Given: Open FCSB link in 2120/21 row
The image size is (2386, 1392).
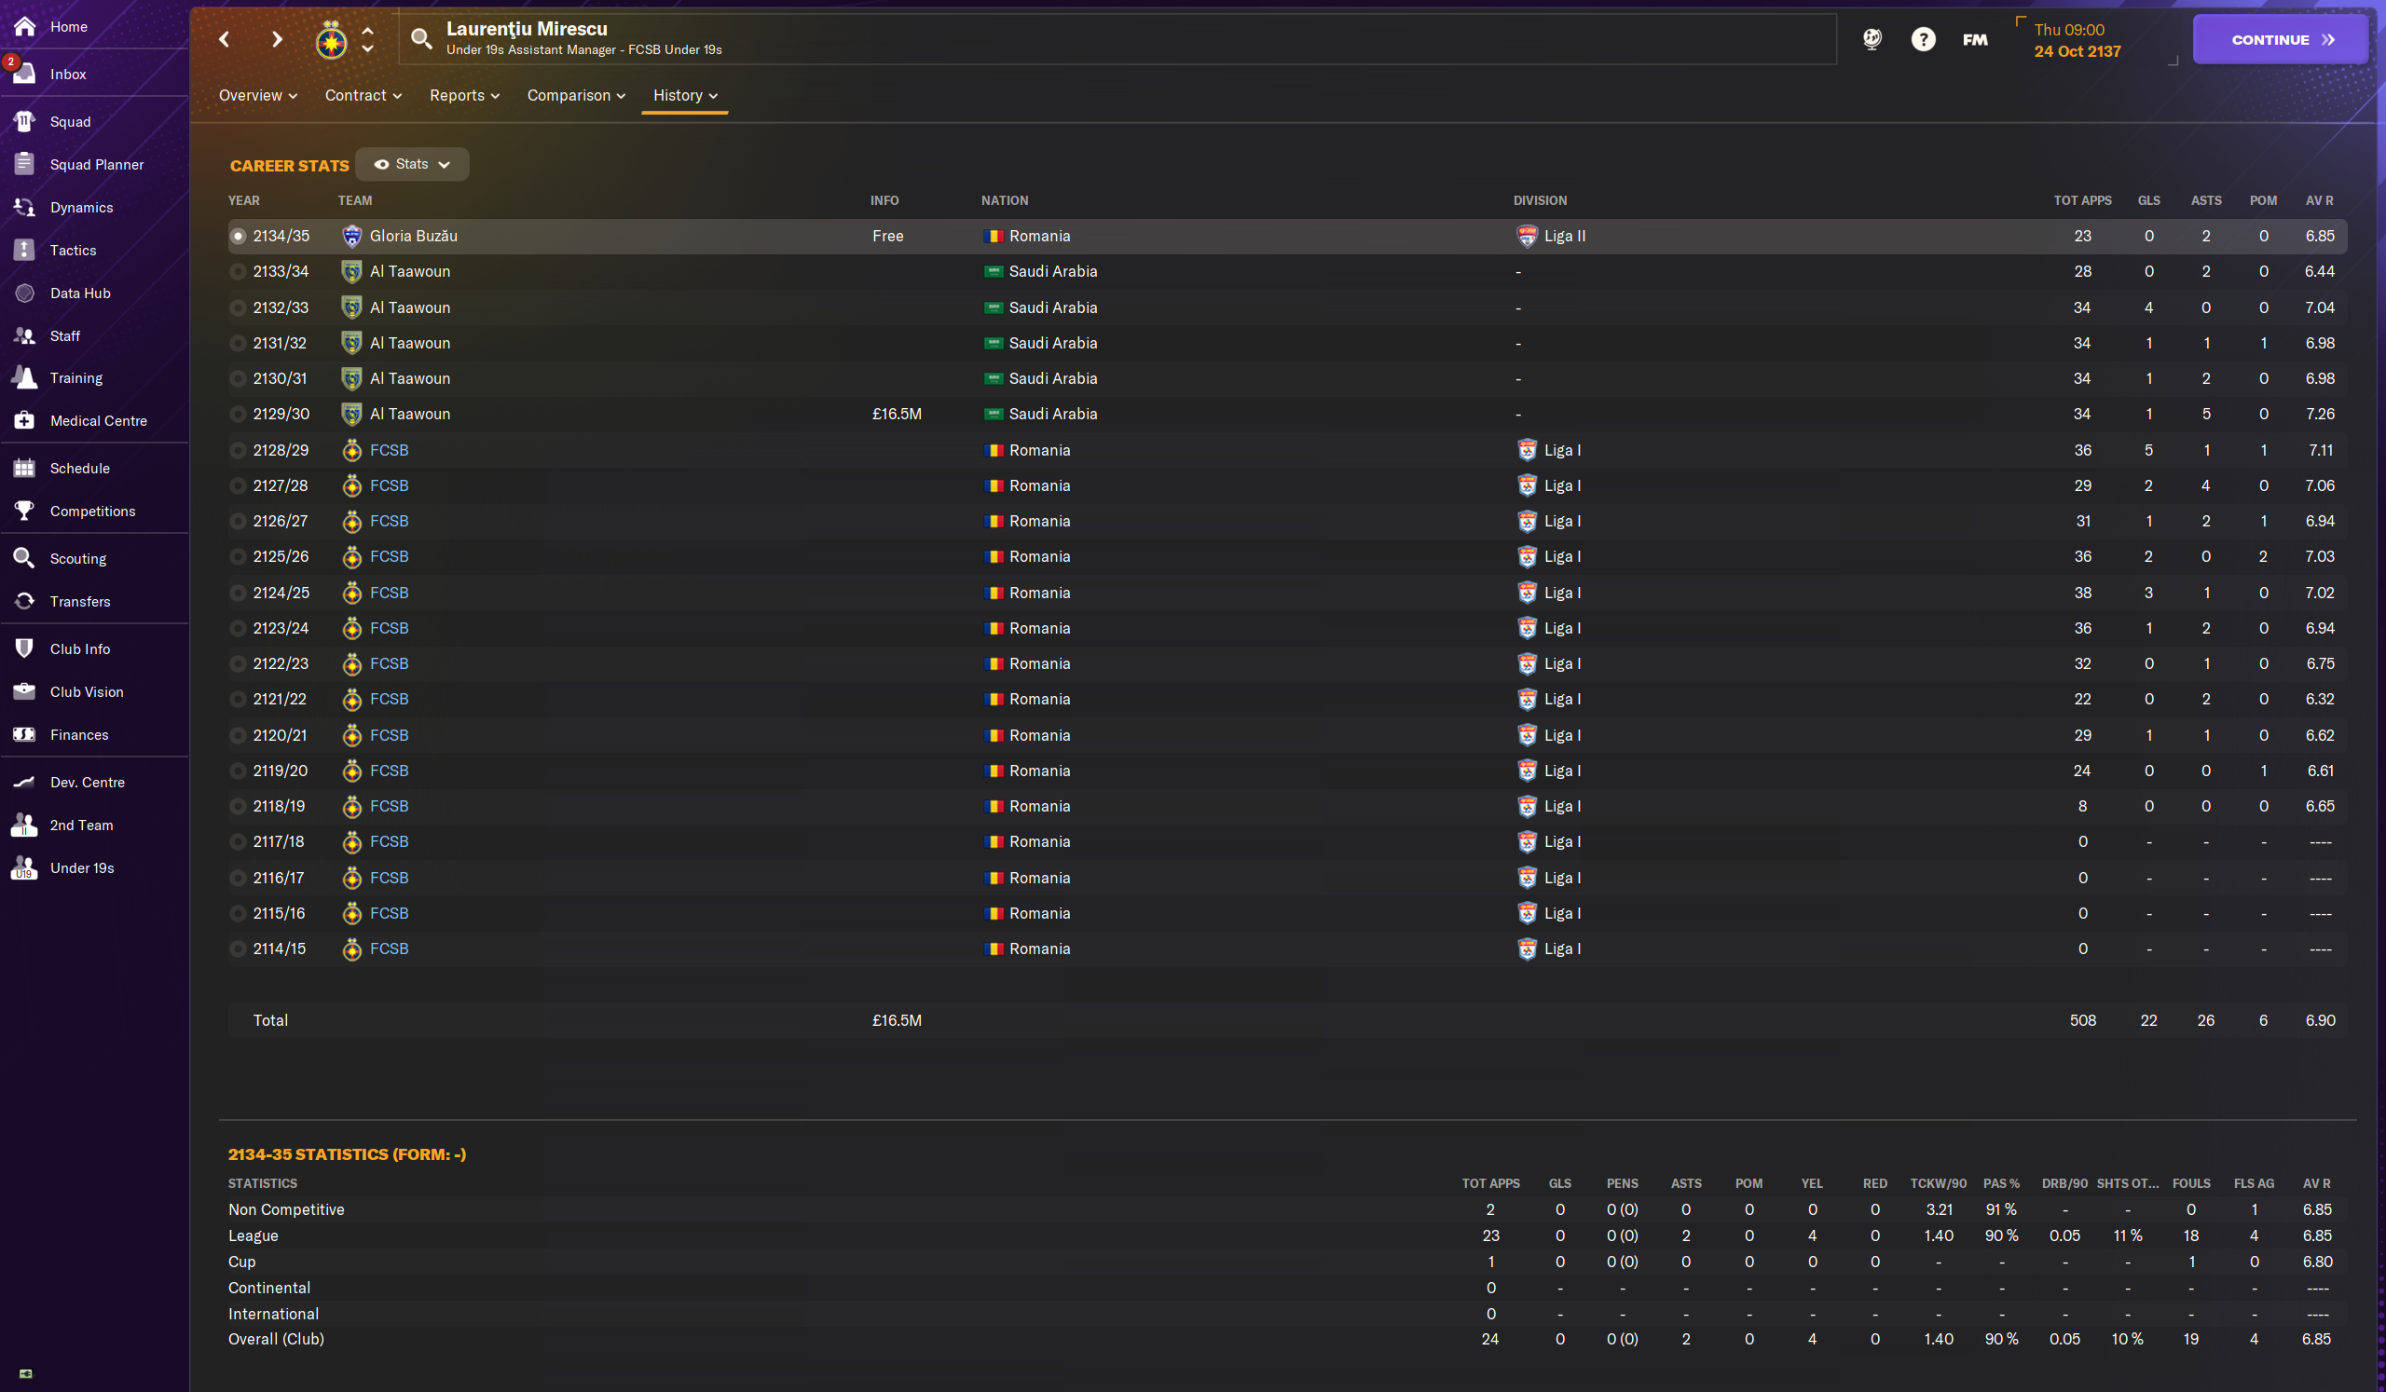Looking at the screenshot, I should (390, 735).
